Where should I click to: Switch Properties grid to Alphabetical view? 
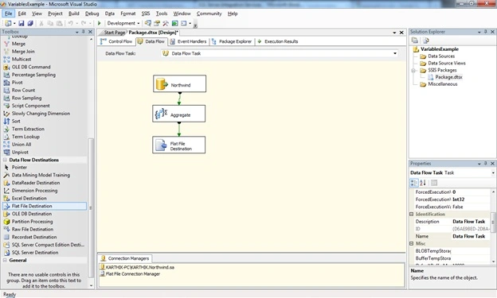[423, 183]
